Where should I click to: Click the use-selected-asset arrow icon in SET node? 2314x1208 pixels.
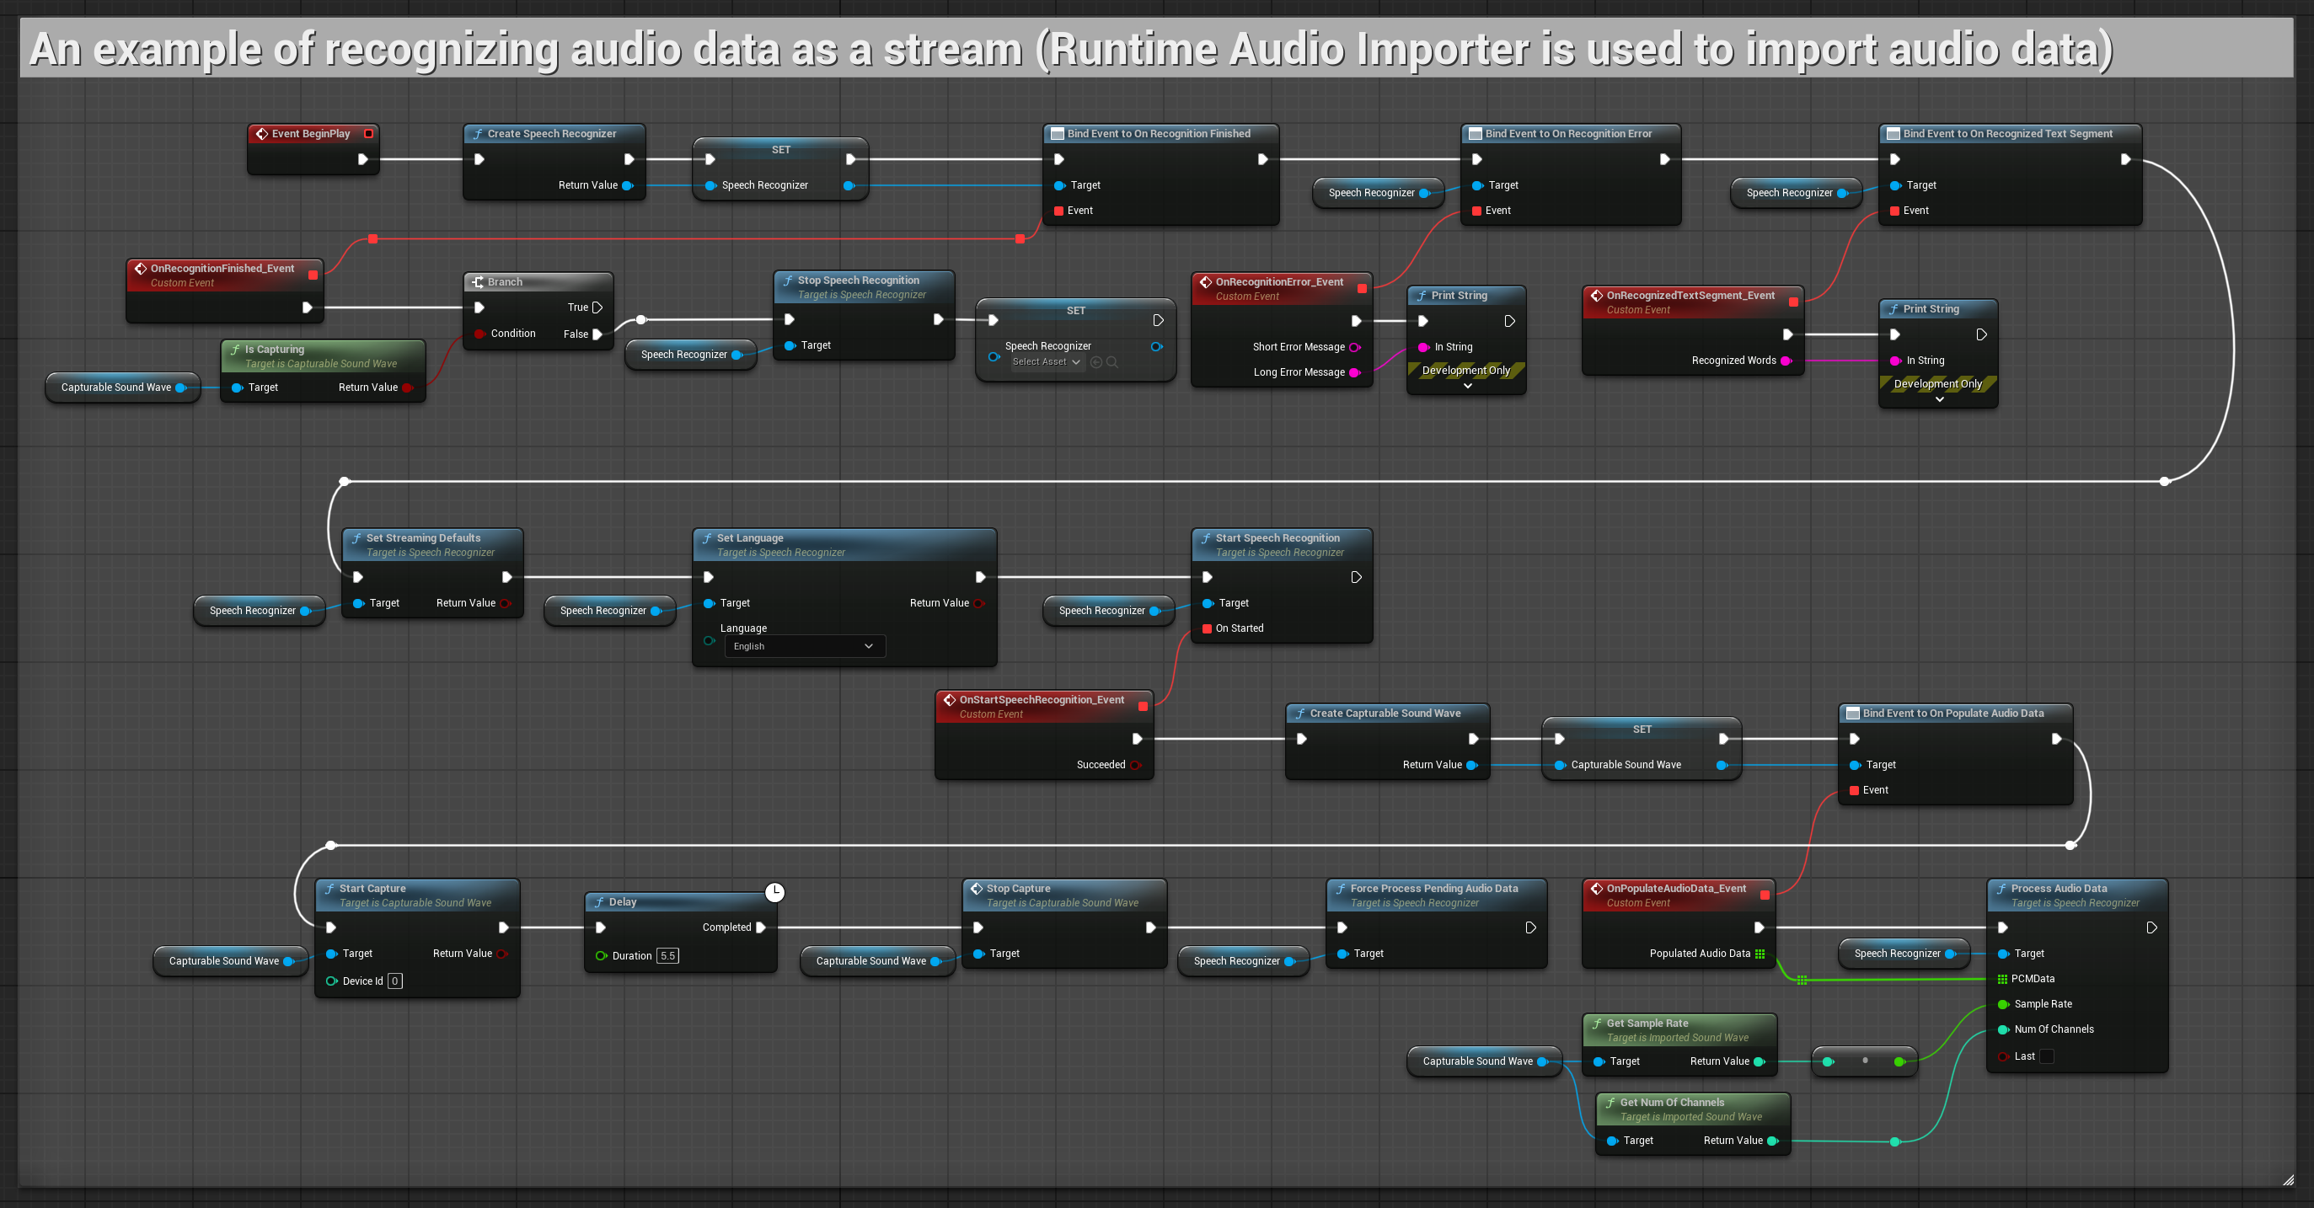coord(1096,362)
